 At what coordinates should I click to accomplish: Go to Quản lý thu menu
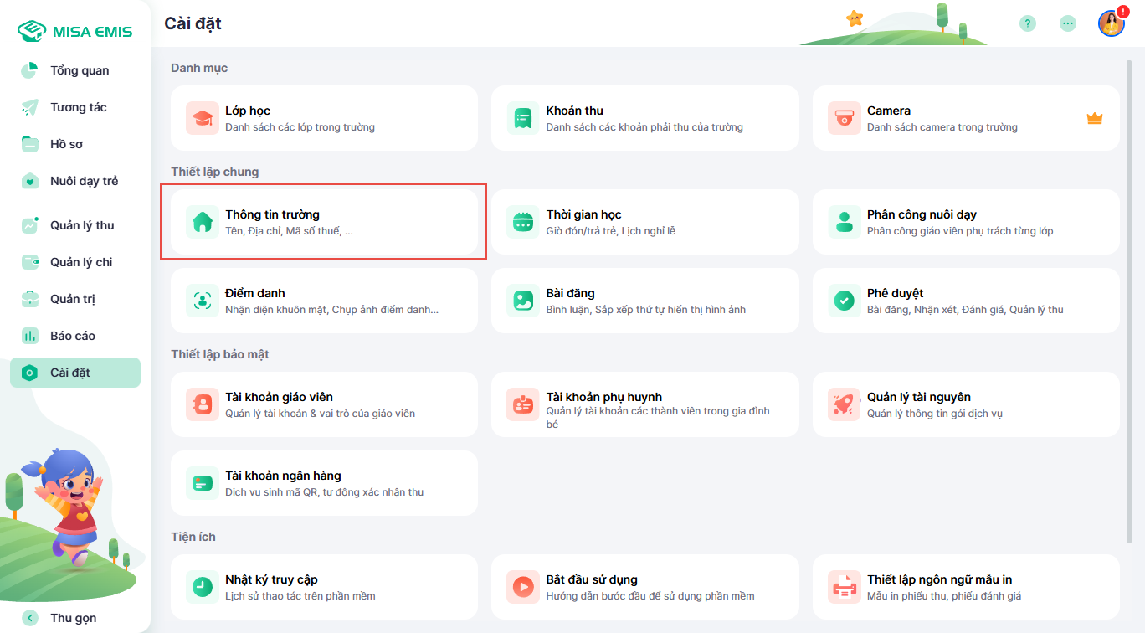[81, 225]
